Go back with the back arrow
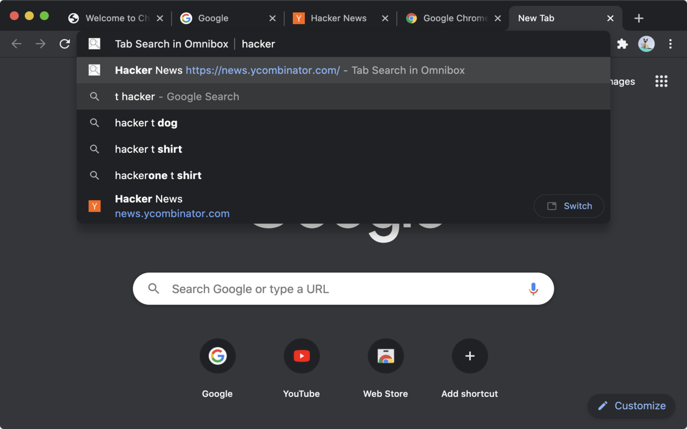Viewport: 687px width, 429px height. [17, 44]
